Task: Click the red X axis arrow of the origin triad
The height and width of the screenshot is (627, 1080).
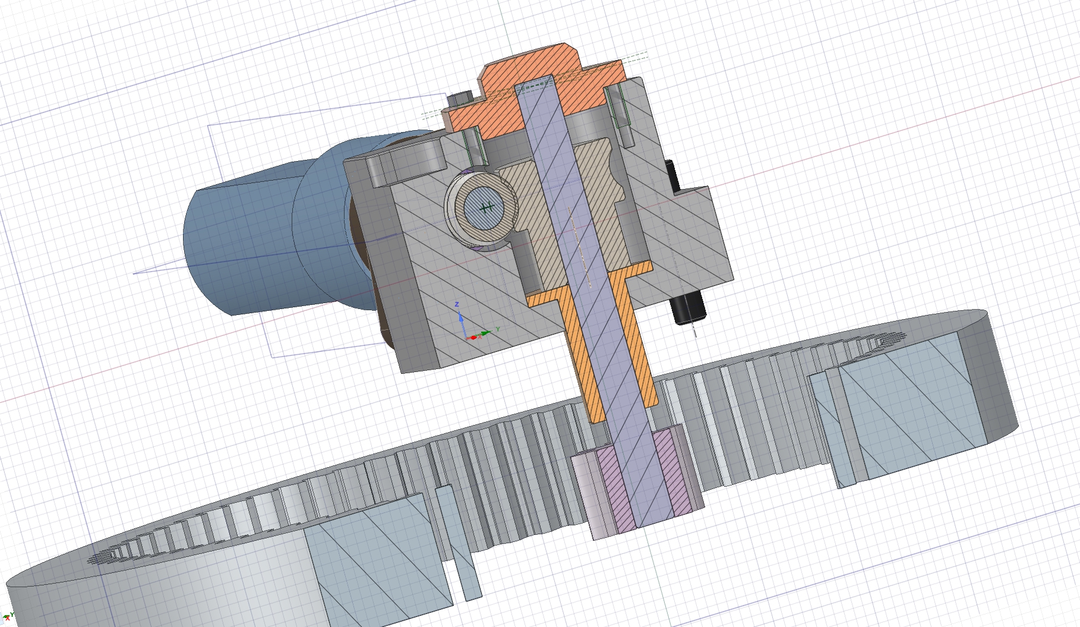Action: point(473,338)
